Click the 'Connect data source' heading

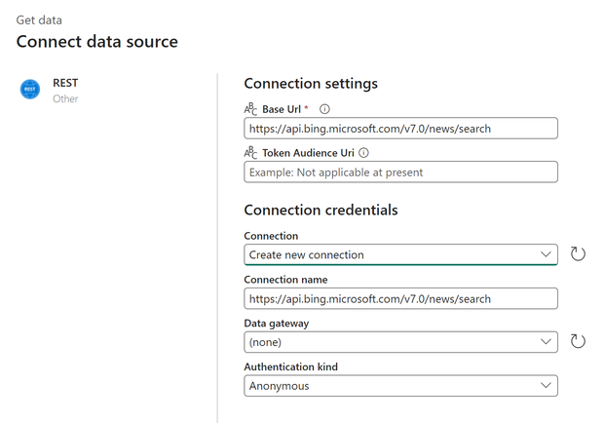pos(97,42)
